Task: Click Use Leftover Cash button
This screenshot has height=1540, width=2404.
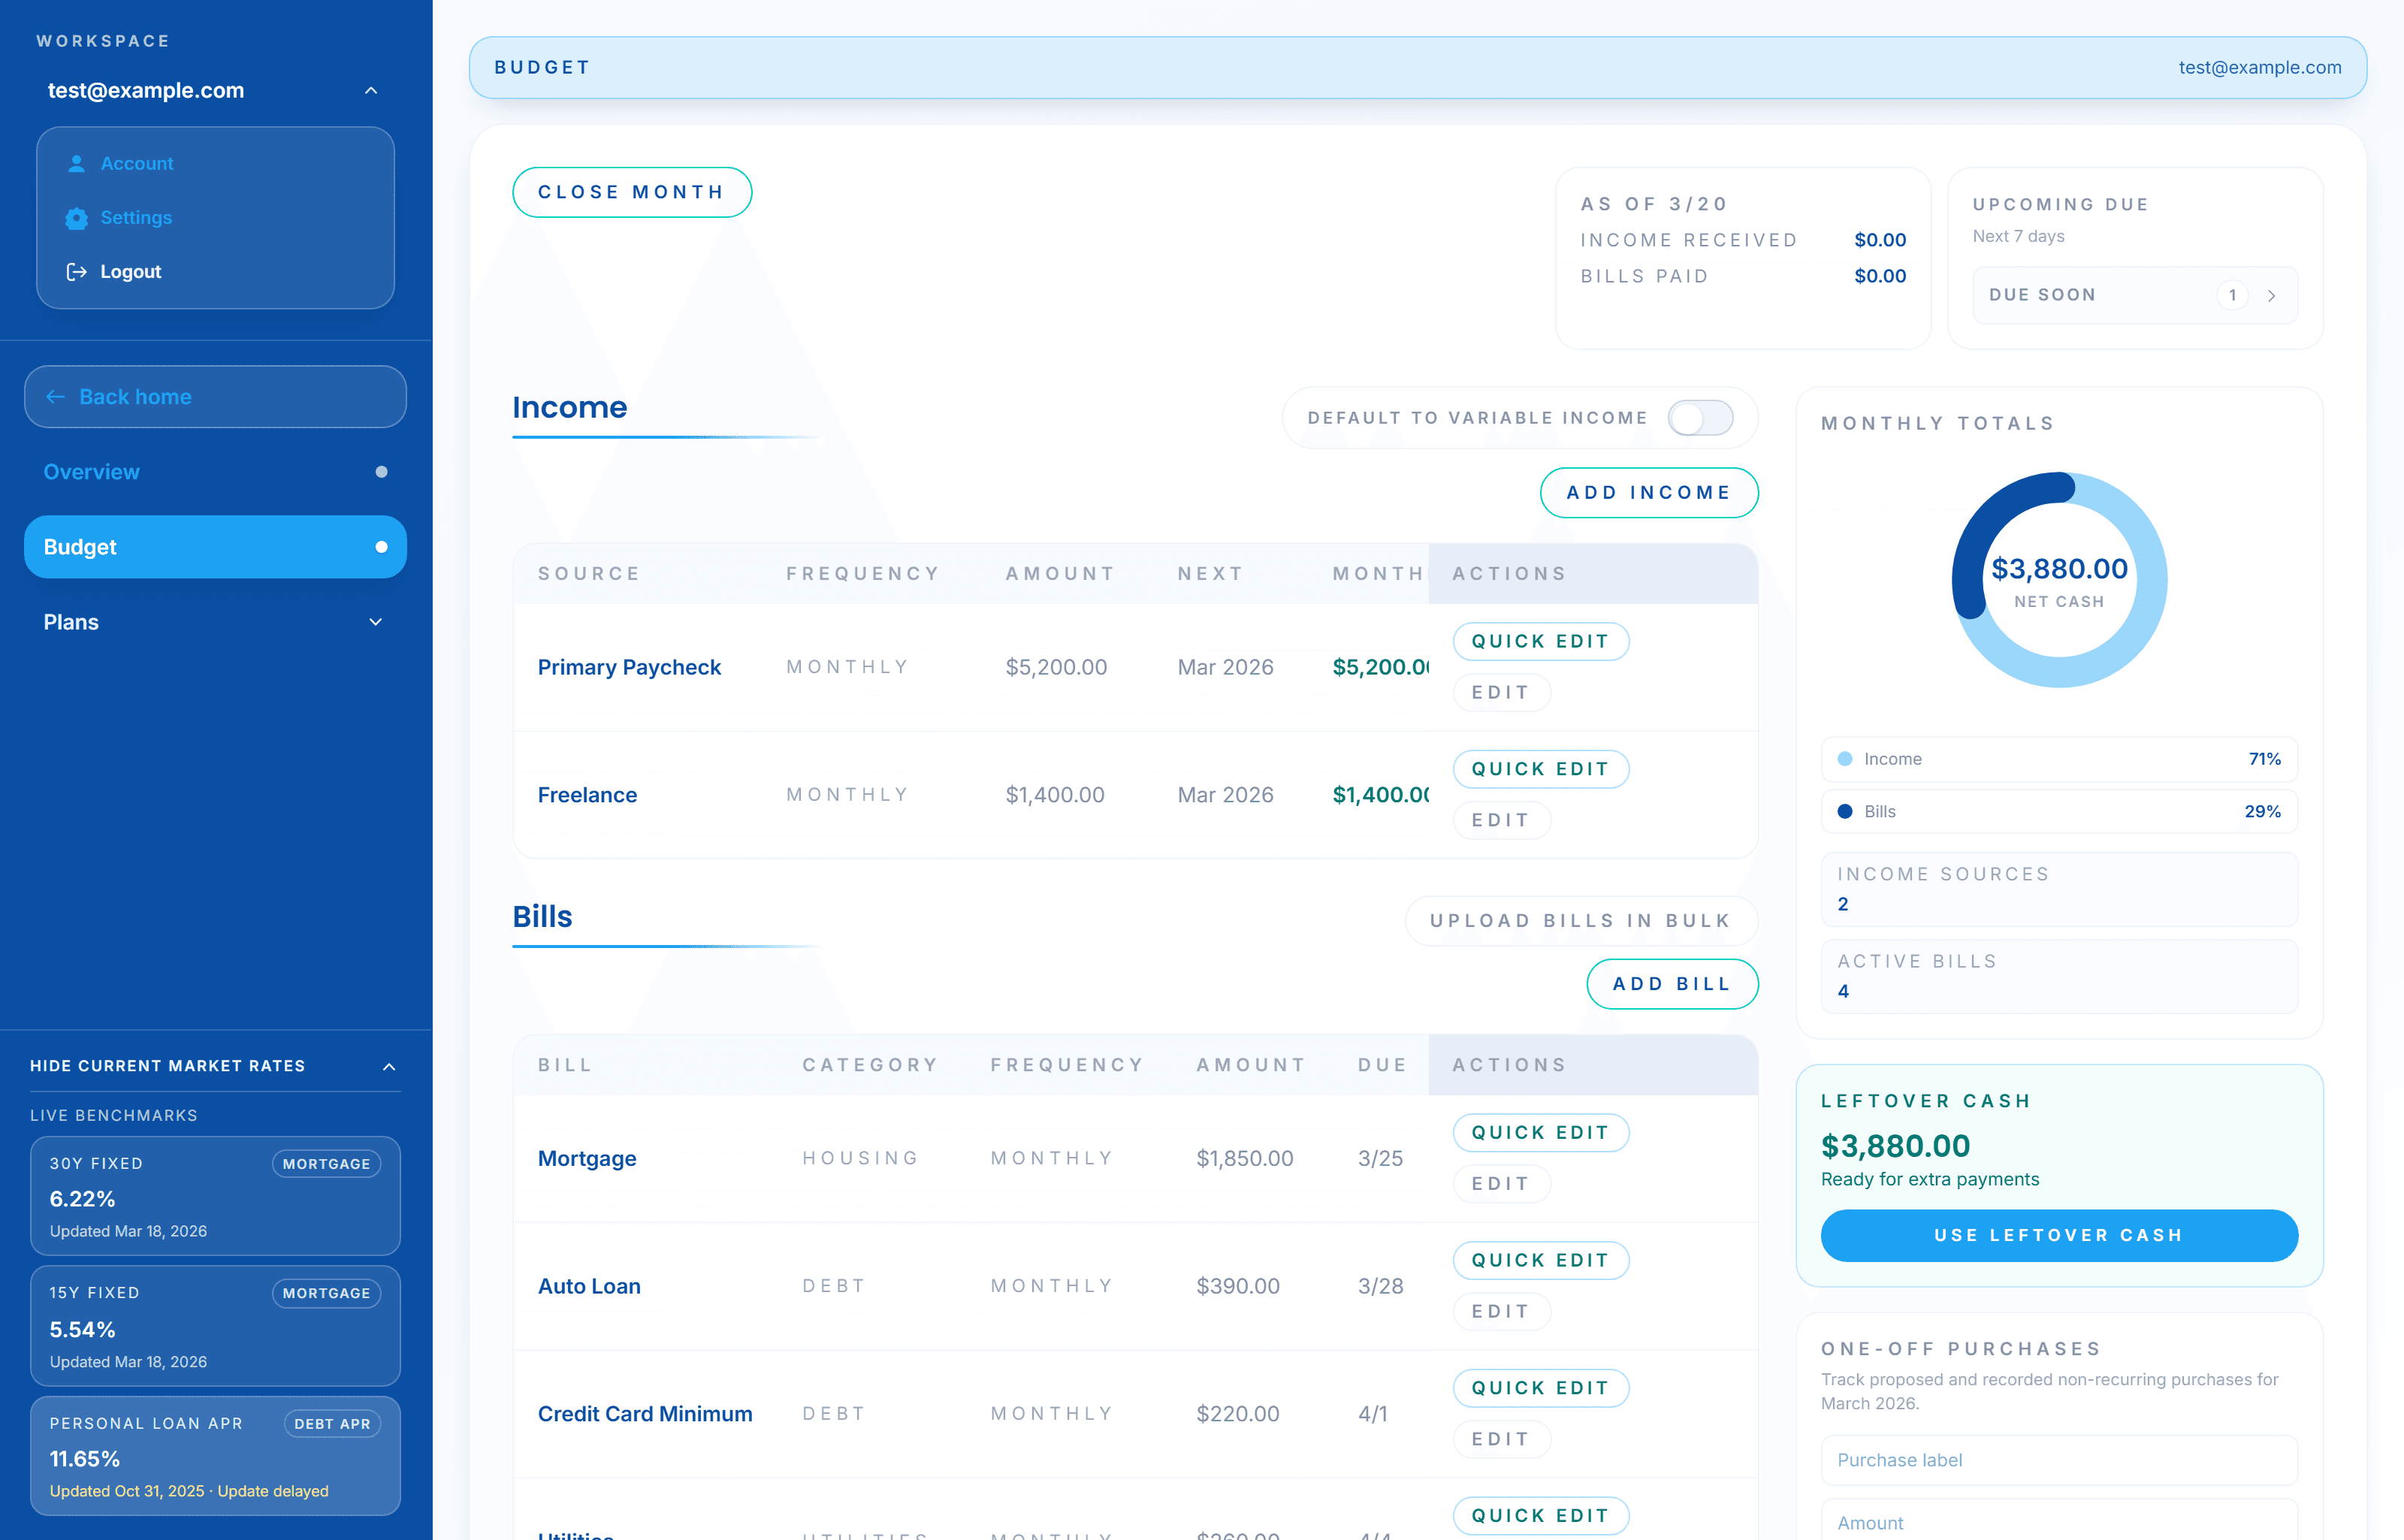Action: coord(2058,1235)
